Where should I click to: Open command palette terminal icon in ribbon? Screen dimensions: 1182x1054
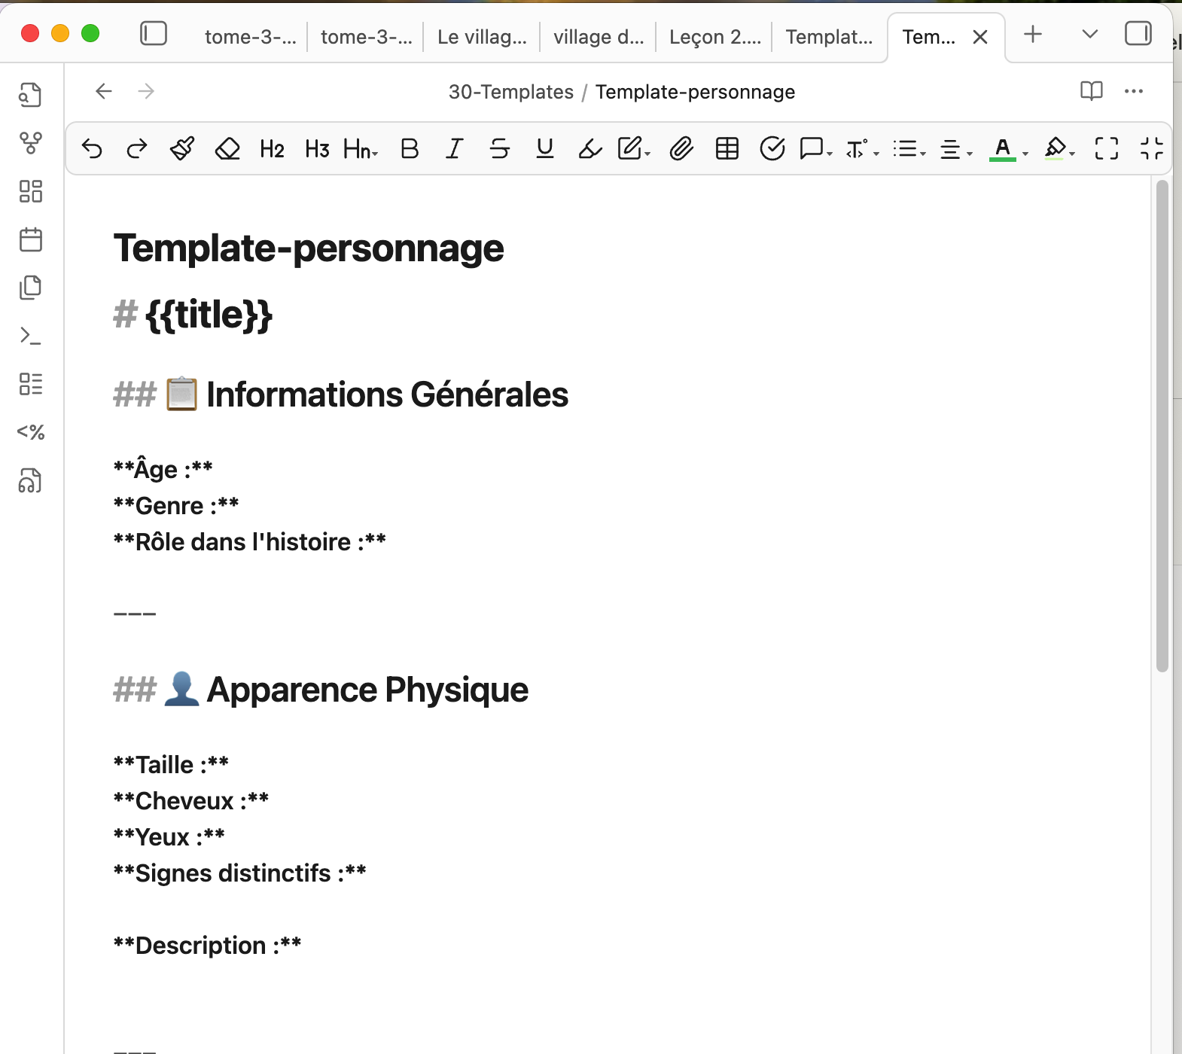tap(31, 336)
